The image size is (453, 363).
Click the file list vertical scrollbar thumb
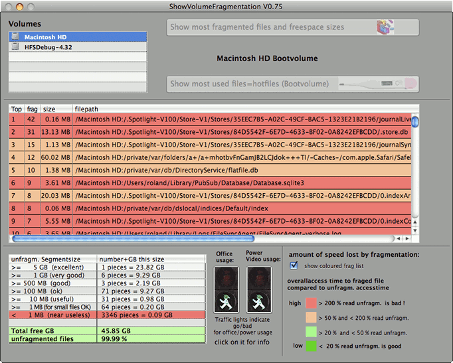click(x=415, y=121)
